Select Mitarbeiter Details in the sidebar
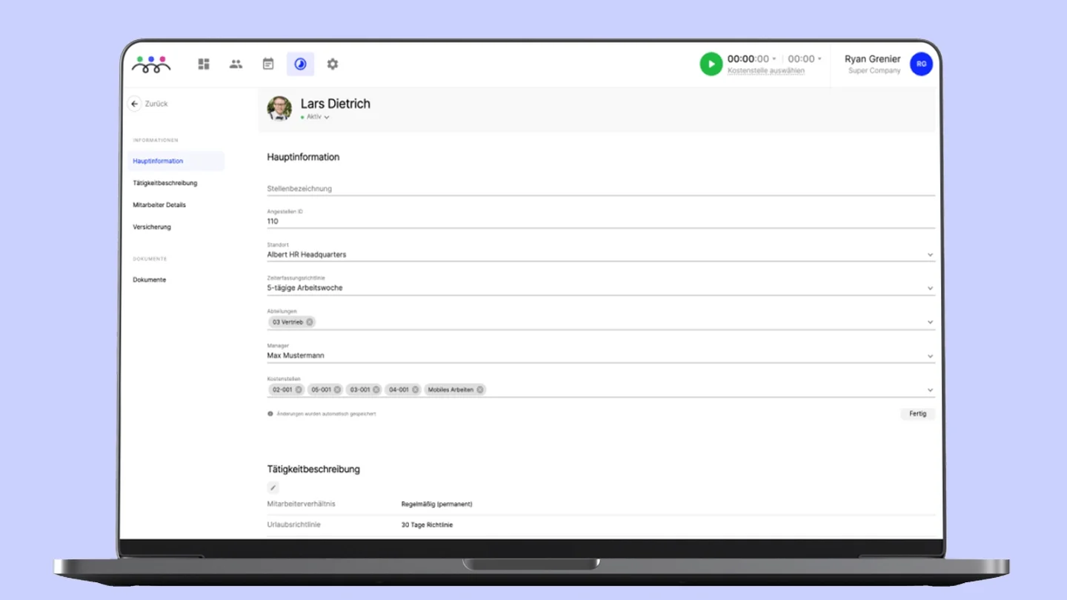This screenshot has height=600, width=1067. coord(159,204)
